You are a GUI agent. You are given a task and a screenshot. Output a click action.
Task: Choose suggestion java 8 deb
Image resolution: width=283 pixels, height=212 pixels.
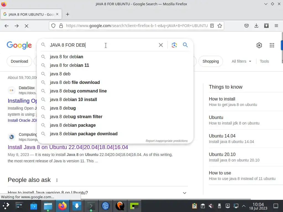click(115, 74)
